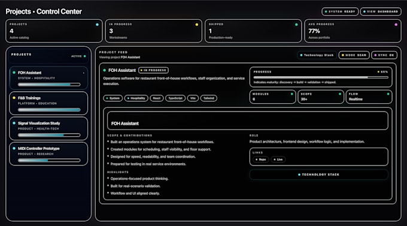Click the PROJECT FEED heading
407x226 pixels.
pyautogui.click(x=113, y=52)
